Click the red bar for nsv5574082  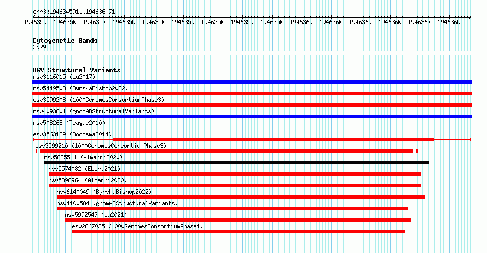235,174
